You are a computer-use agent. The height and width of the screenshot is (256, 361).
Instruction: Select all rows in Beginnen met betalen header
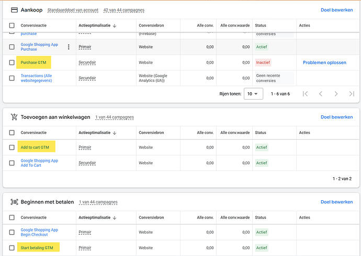[12, 217]
